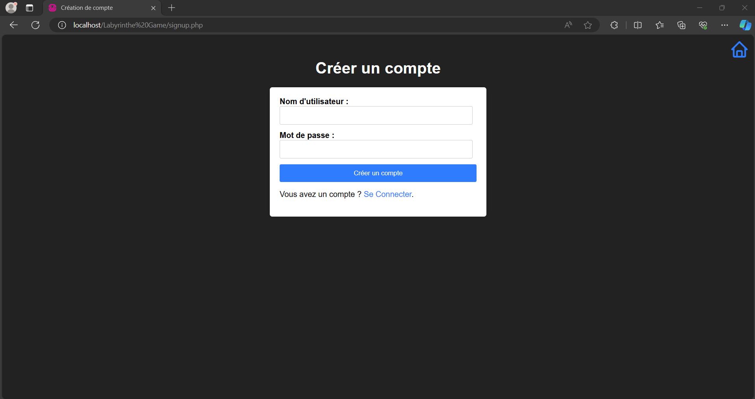Close the Création de compte tab
Viewport: 755px width, 399px height.
(153, 8)
